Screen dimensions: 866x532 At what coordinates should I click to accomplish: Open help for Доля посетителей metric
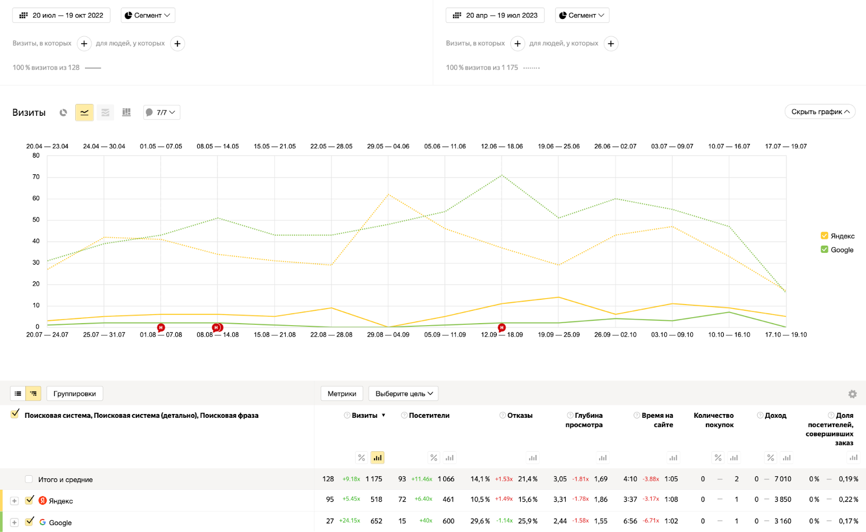[831, 415]
